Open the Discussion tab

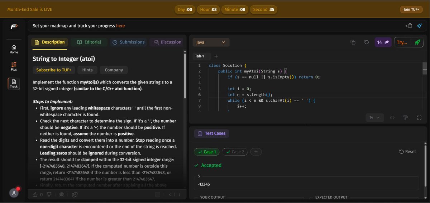click(167, 42)
